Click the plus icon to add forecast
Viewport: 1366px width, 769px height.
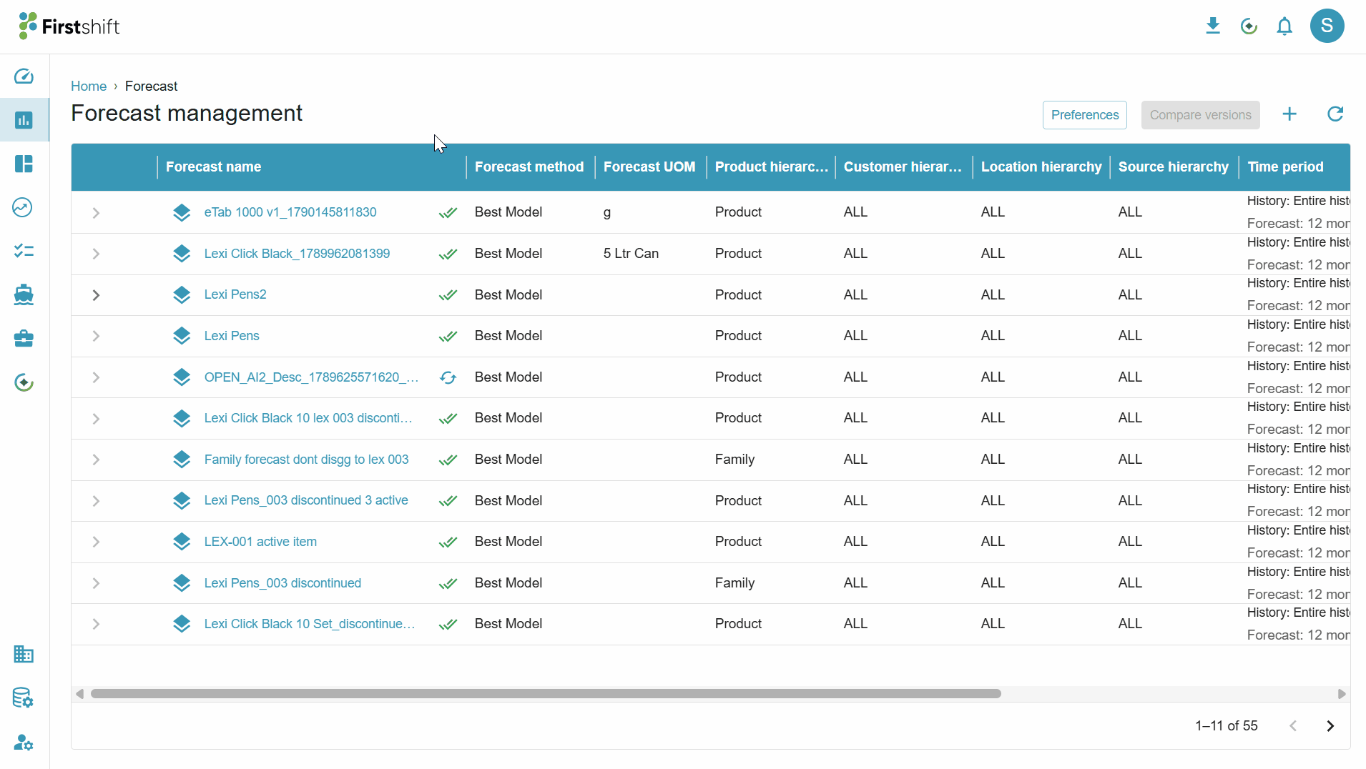point(1289,114)
